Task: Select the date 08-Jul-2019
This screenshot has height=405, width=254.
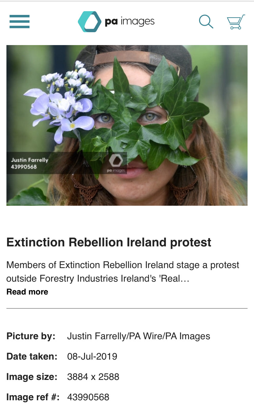Action: click(x=92, y=357)
